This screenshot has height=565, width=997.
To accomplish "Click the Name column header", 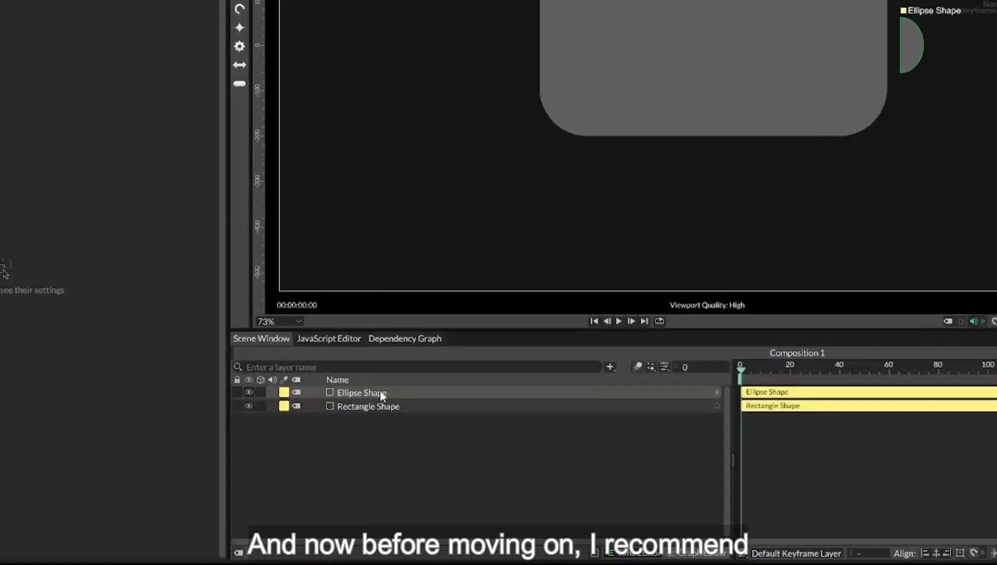I will coord(338,380).
